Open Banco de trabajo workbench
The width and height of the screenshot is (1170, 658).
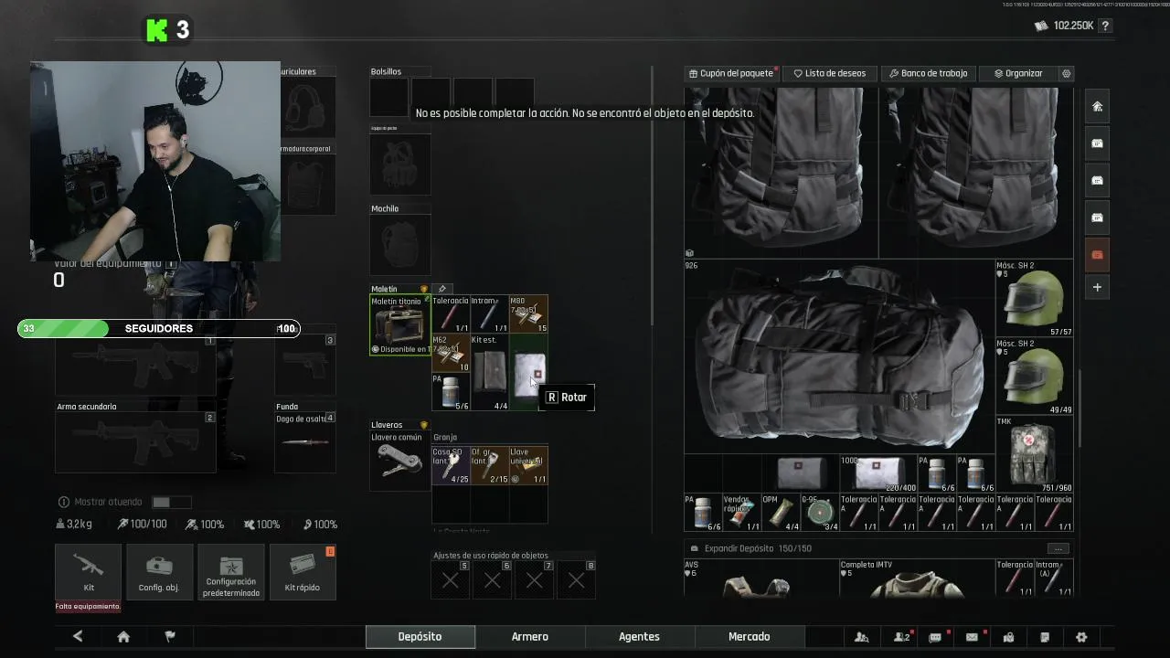click(929, 73)
